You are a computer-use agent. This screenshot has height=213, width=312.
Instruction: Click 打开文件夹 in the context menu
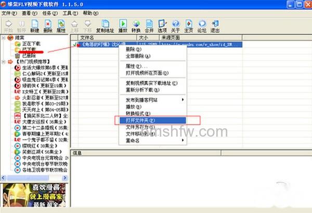(x=152, y=121)
